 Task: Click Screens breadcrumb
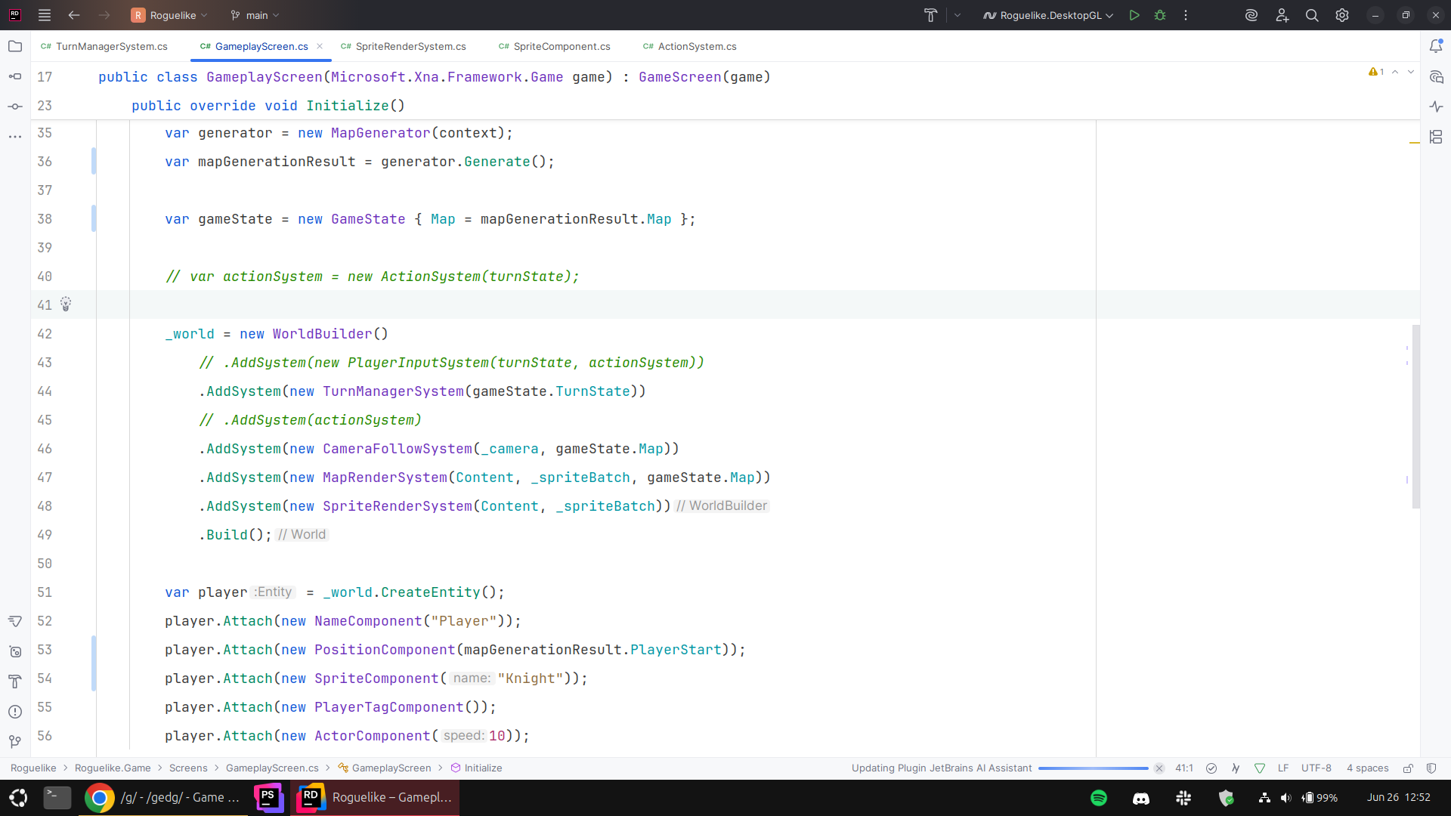tap(188, 768)
